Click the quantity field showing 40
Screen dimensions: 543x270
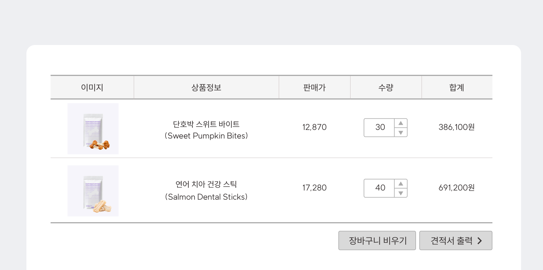(379, 188)
